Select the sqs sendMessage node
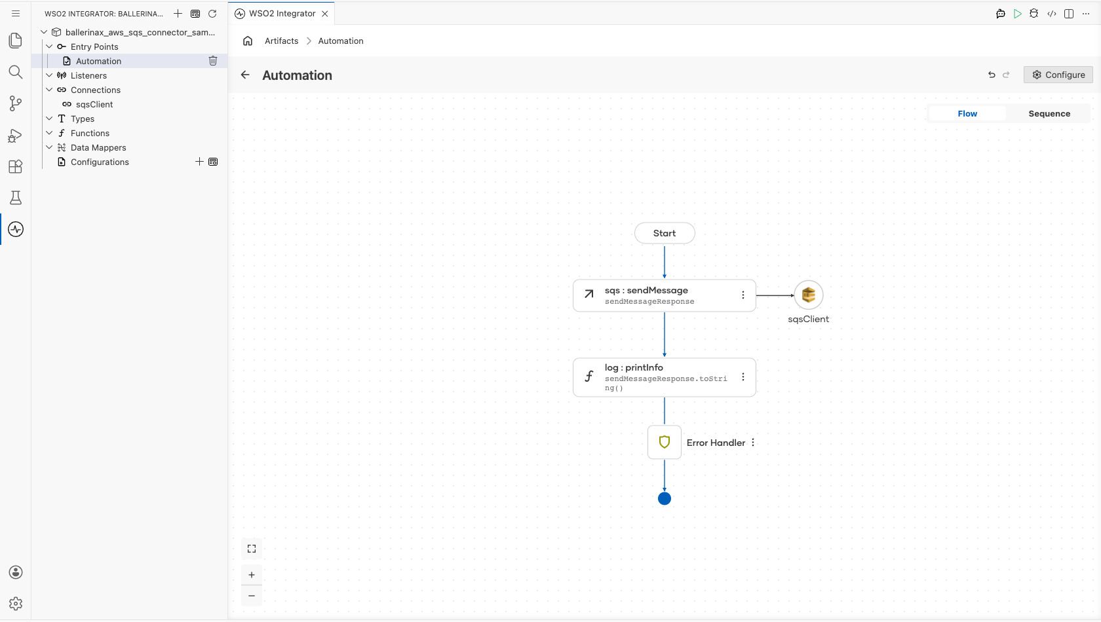This screenshot has width=1101, height=622. click(x=665, y=295)
